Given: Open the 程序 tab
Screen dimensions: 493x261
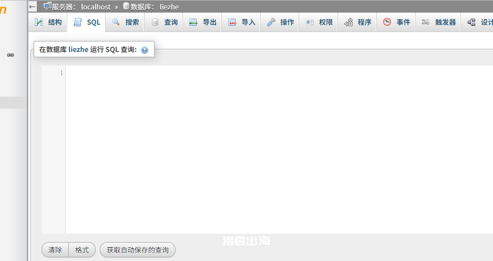Looking at the screenshot, I should (x=357, y=22).
